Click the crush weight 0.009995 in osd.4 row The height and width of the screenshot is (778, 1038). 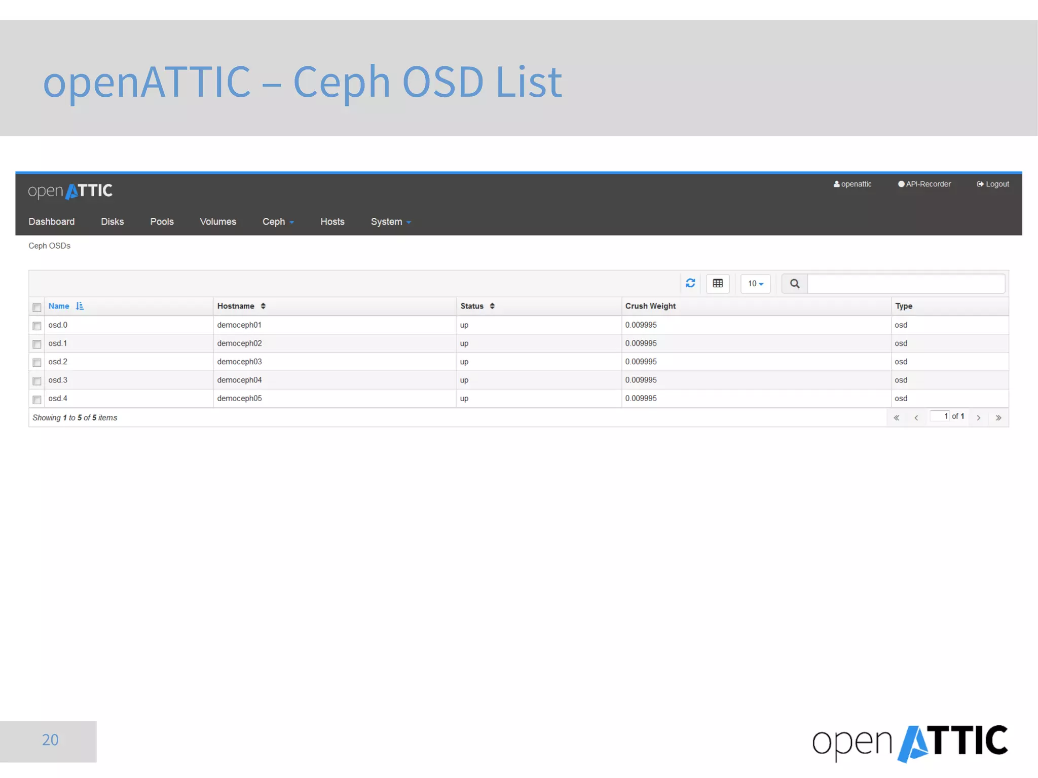(641, 398)
